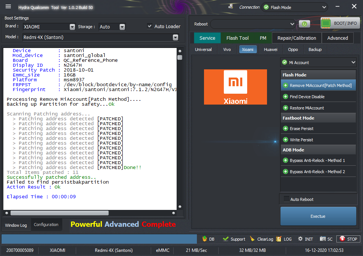Open the hamburger menu icon

pyautogui.click(x=8, y=6)
